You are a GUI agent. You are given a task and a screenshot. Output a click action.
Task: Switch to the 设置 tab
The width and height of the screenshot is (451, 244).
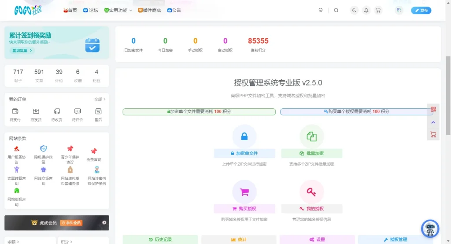point(317,240)
